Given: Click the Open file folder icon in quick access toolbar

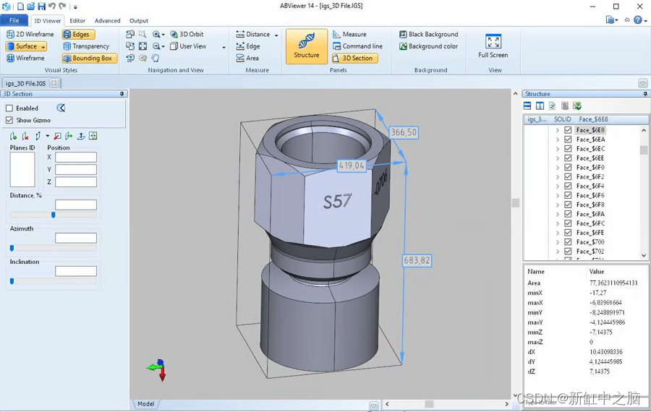Looking at the screenshot, I should [31, 7].
